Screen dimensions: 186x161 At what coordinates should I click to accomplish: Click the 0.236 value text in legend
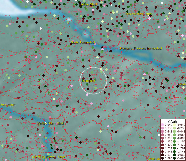[x=168, y=128]
